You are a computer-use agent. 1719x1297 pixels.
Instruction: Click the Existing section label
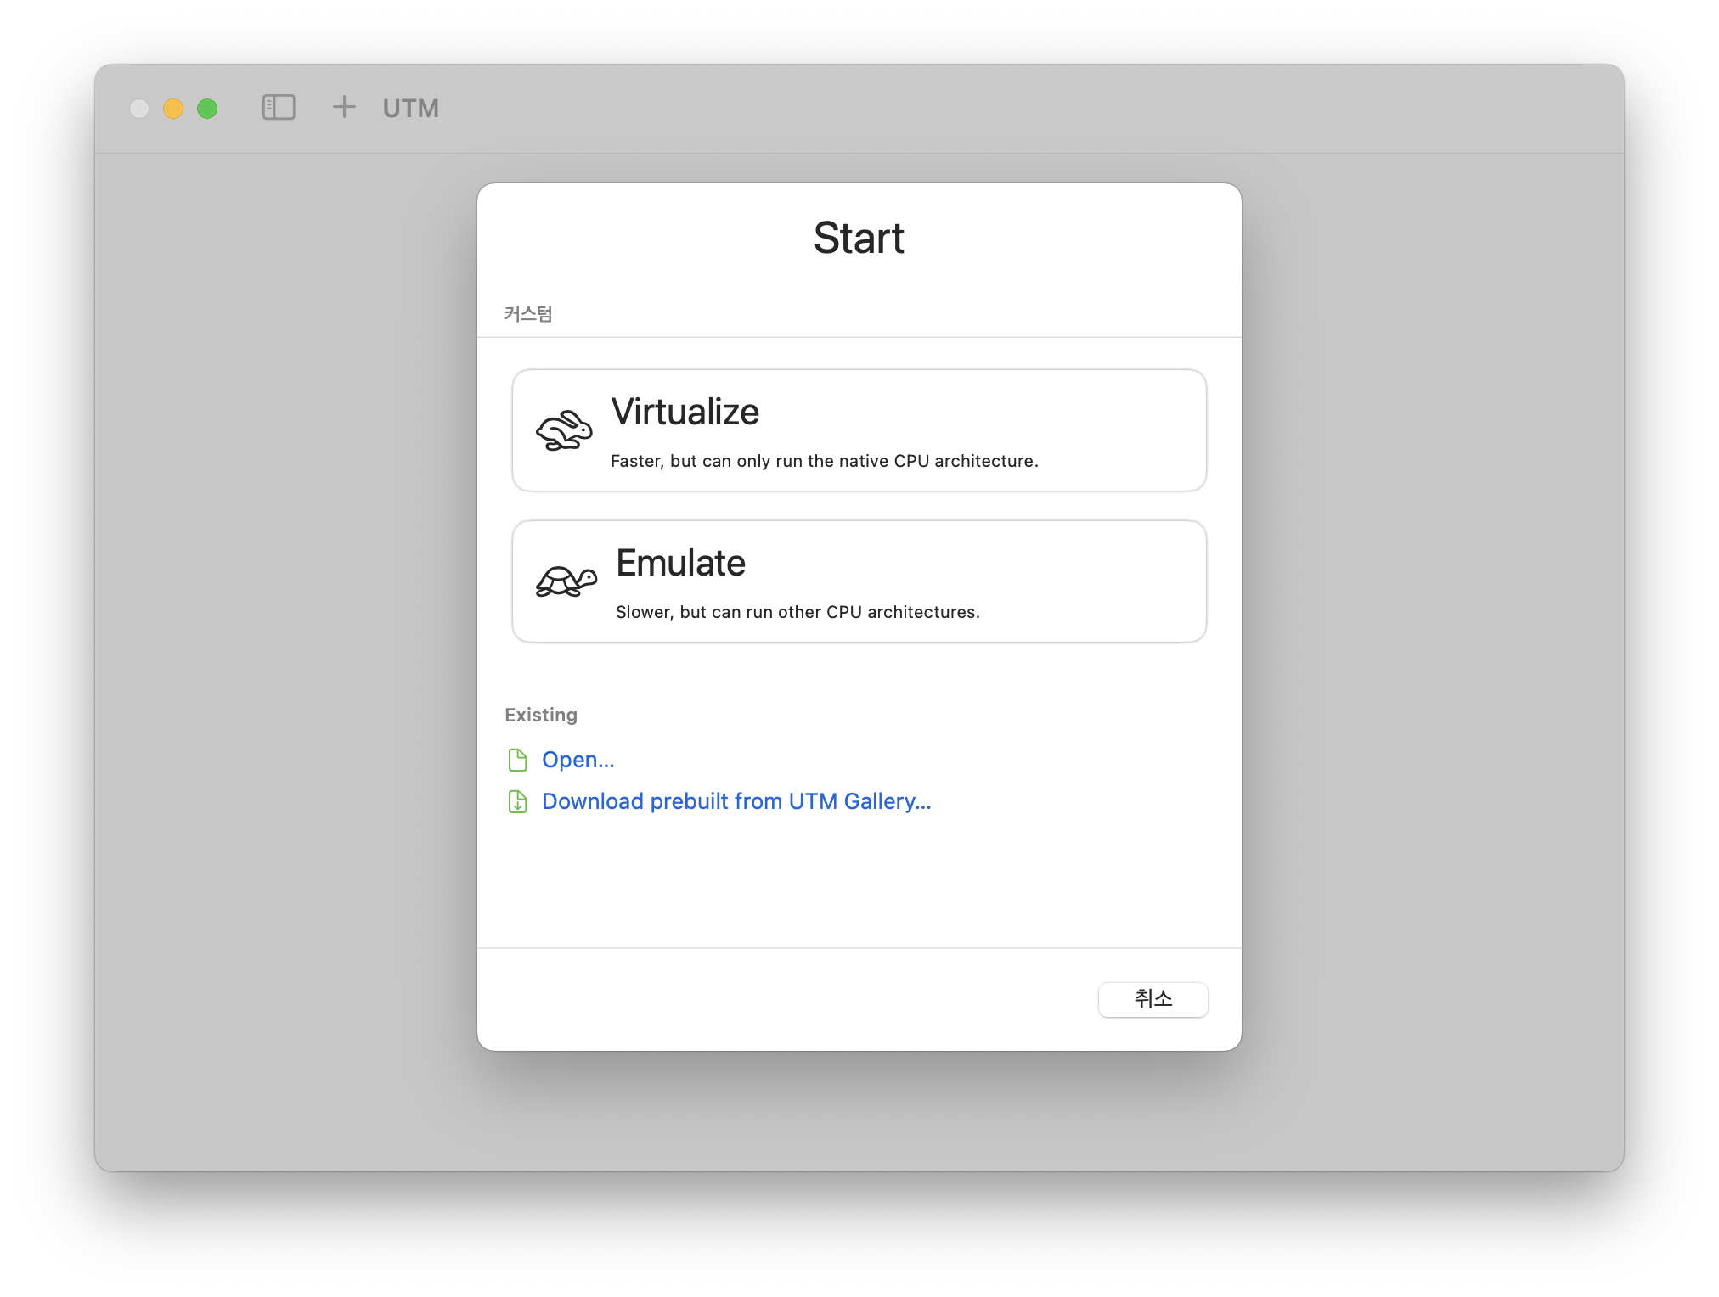tap(541, 715)
